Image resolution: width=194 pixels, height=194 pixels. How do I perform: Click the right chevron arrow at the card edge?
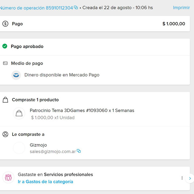pyautogui.click(x=190, y=179)
